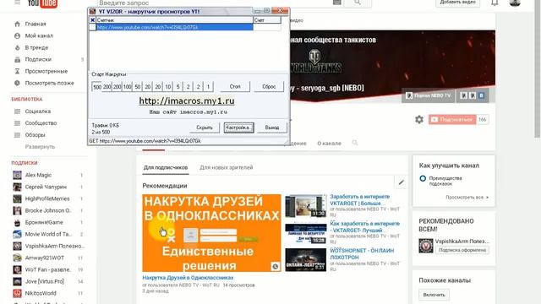Screen dimensions: 541x304
Task: Open the Обзоры playlist
Action: click(x=35, y=135)
